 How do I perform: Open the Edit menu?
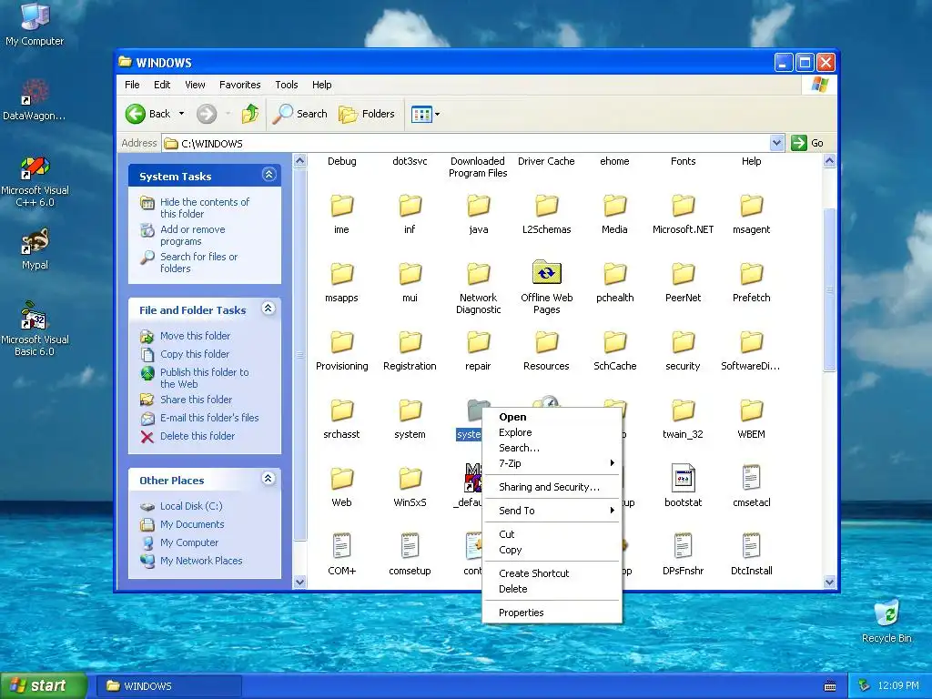(162, 85)
